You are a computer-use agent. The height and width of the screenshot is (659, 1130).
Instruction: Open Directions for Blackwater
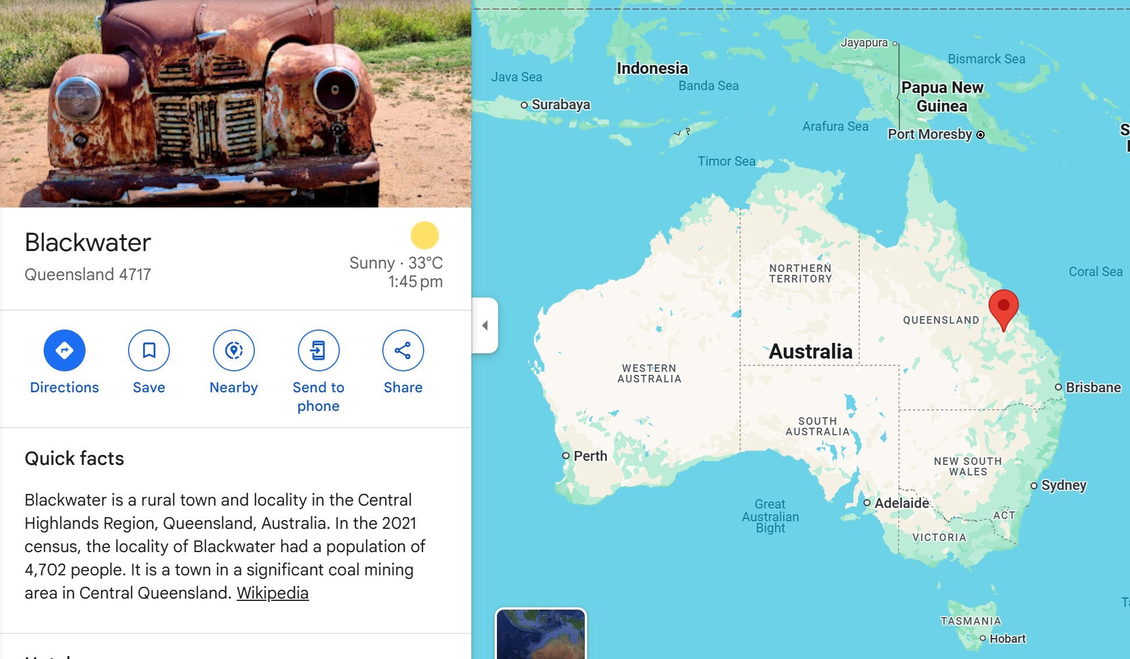point(65,350)
